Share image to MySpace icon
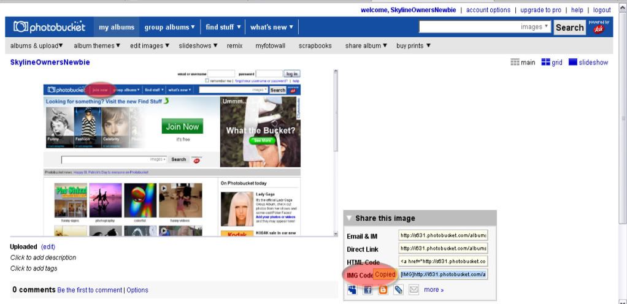Viewport: 627px width, 304px height. pyautogui.click(x=352, y=290)
